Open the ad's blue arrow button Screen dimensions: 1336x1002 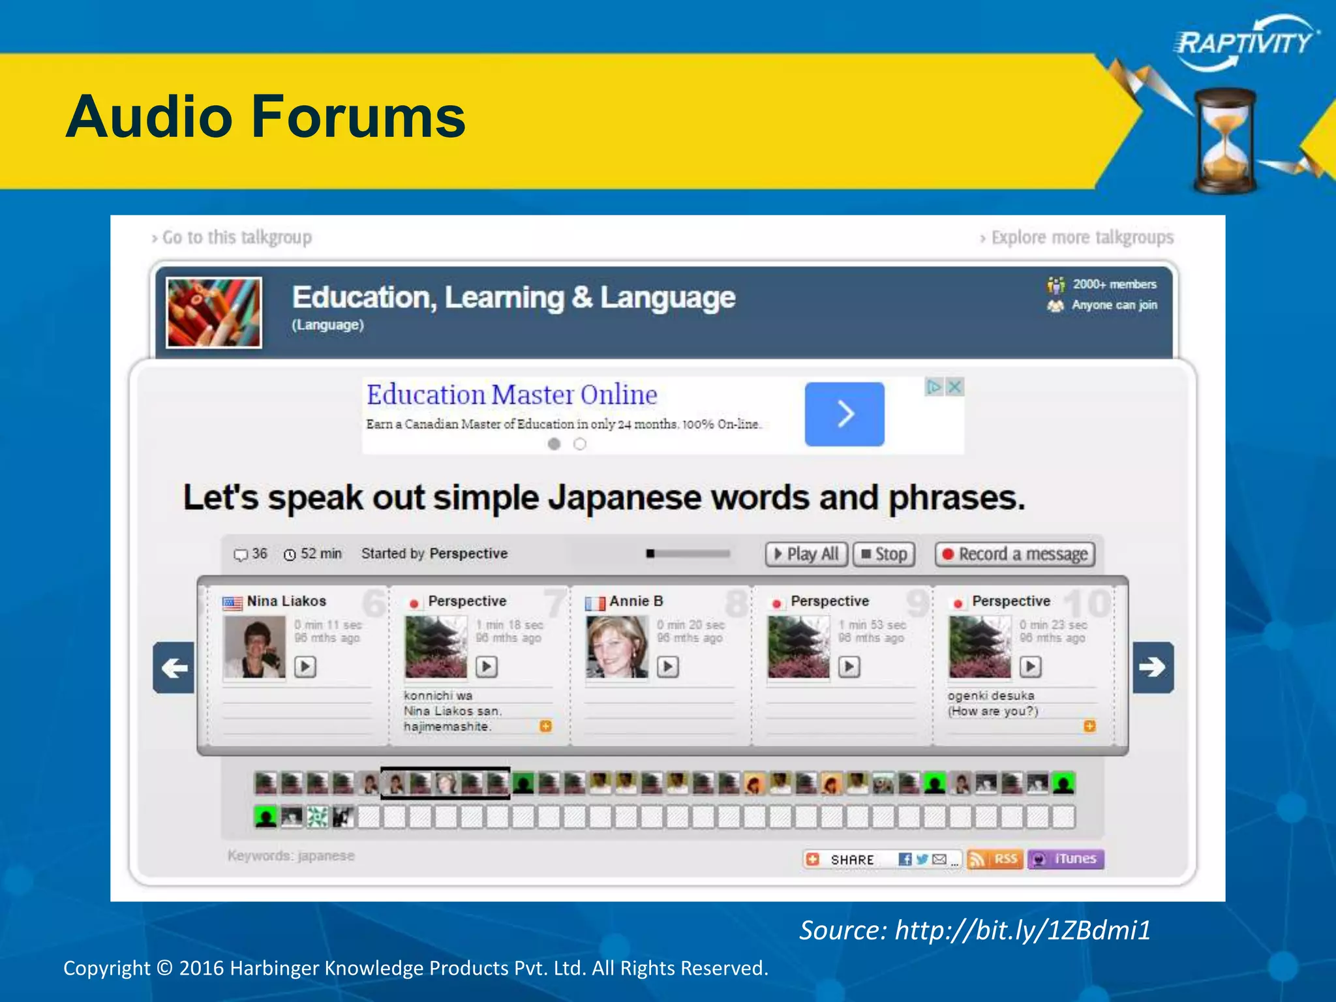point(845,414)
